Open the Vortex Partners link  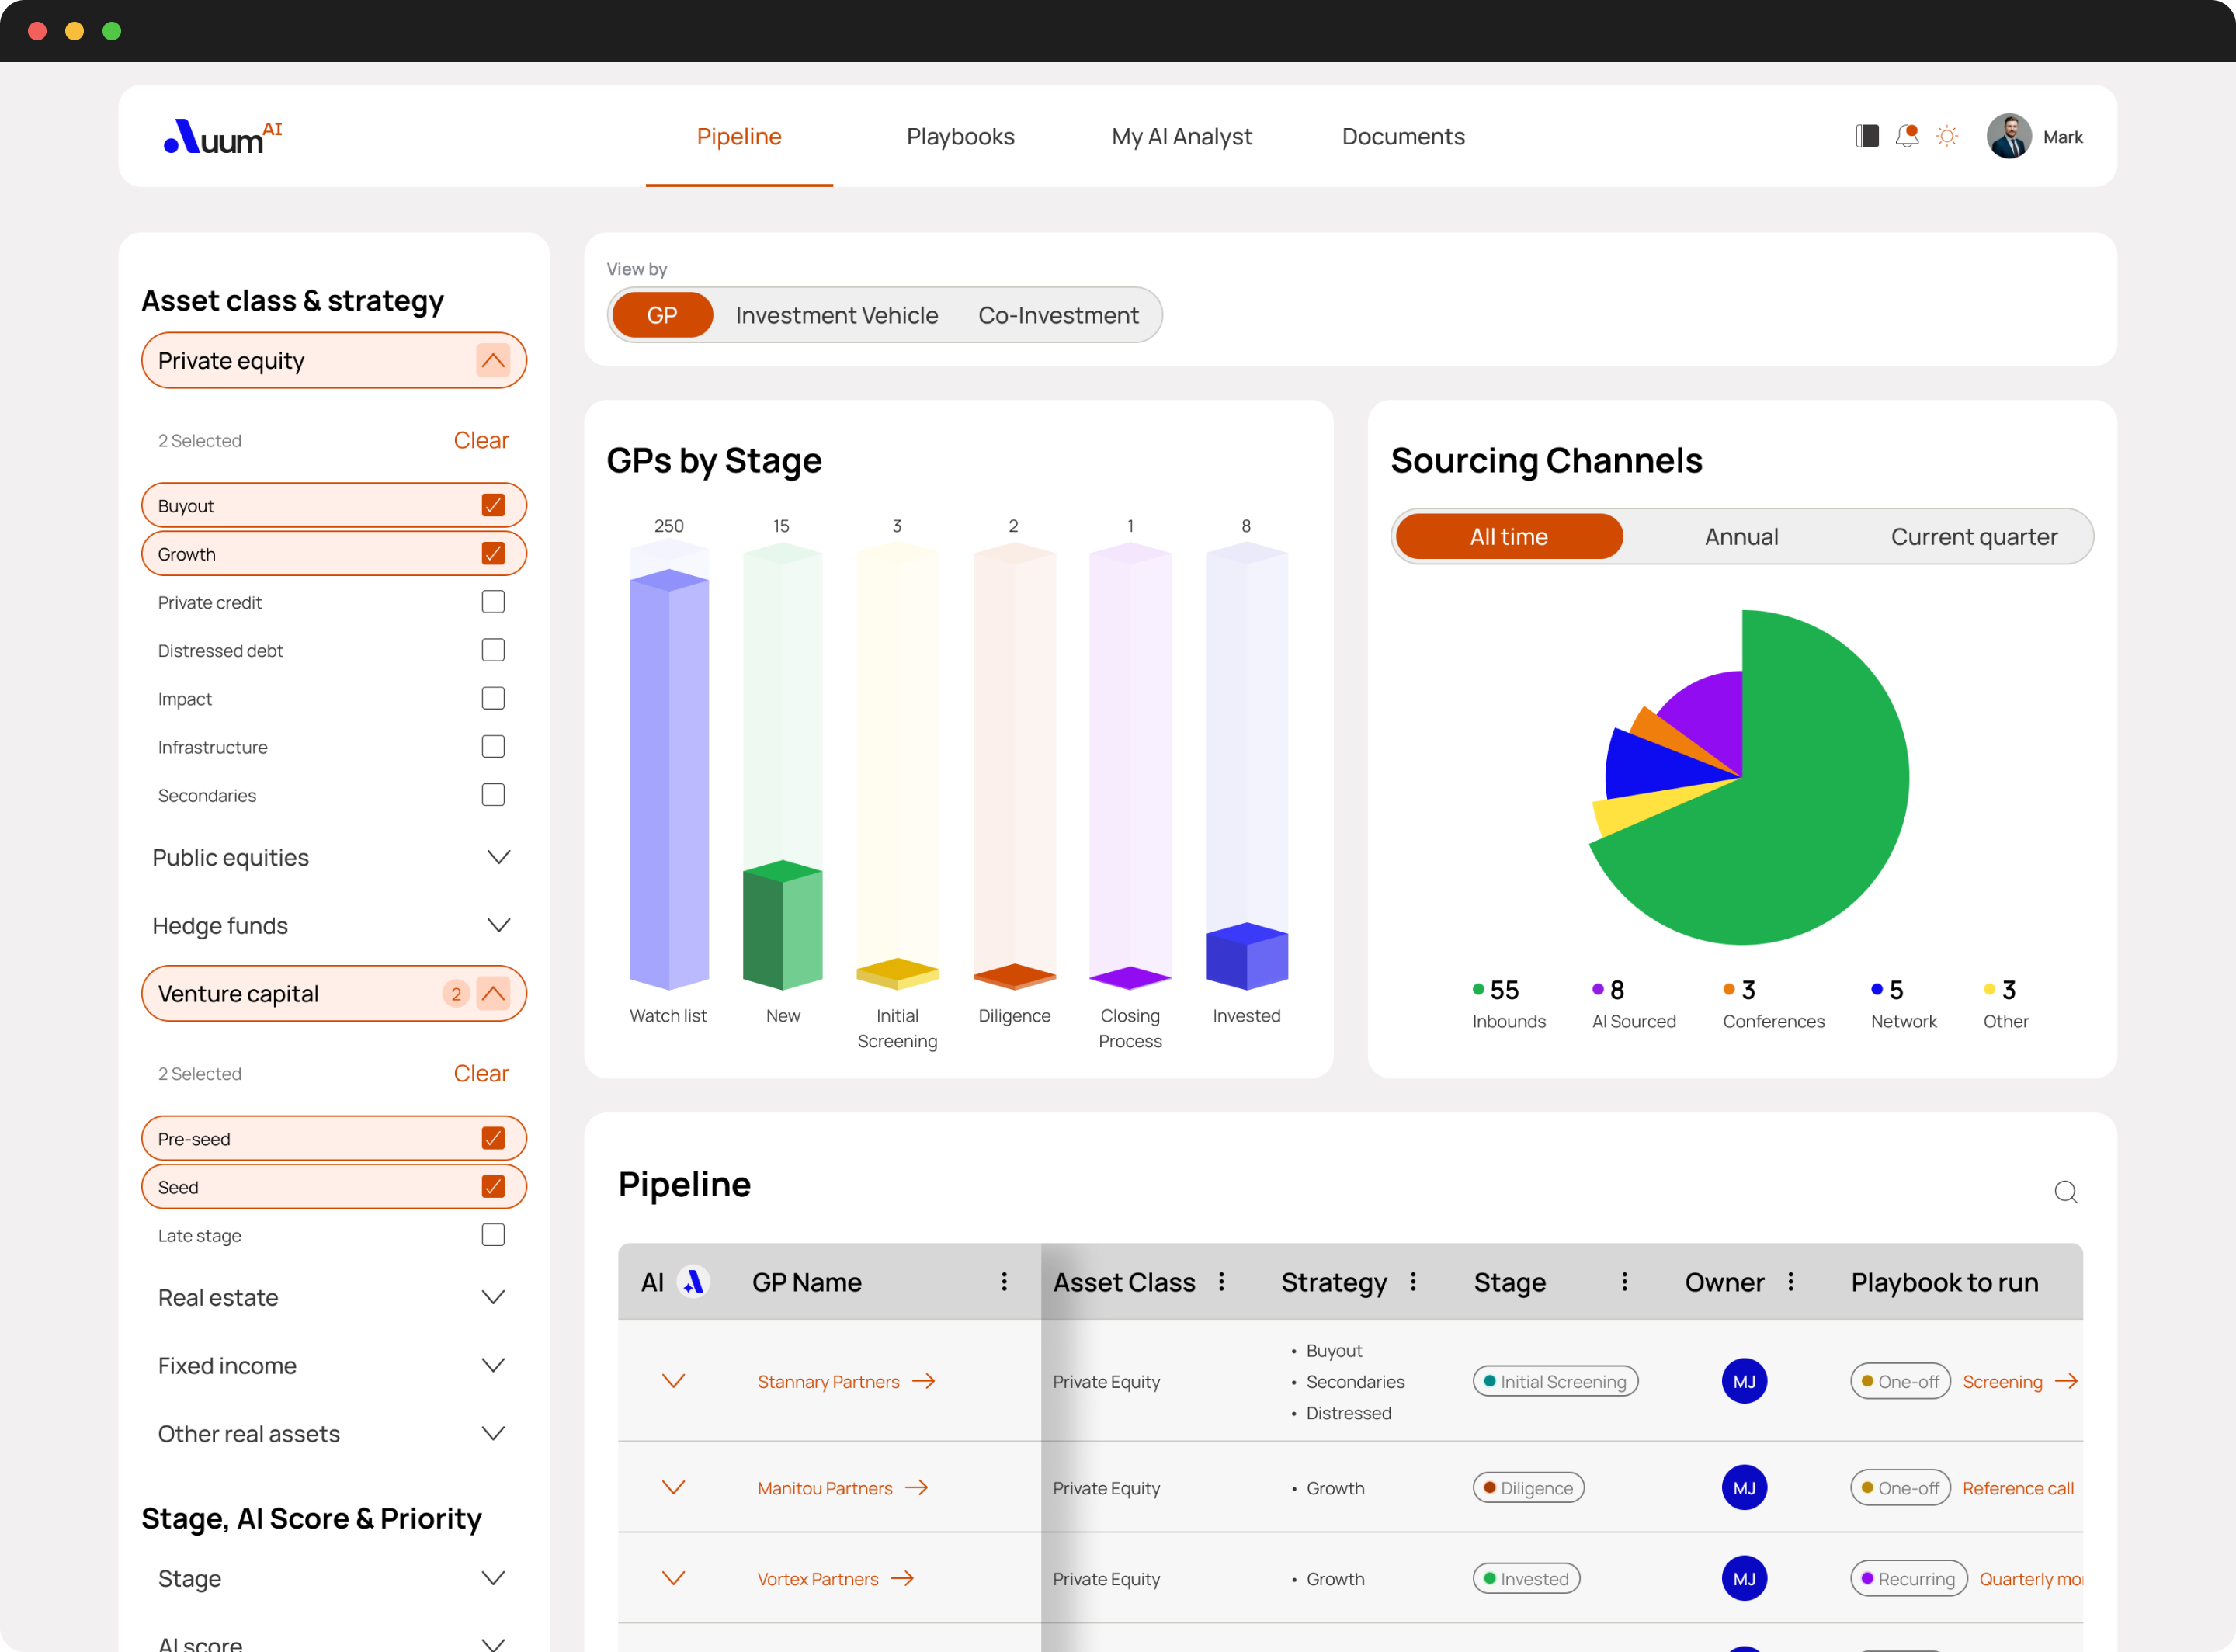[817, 1579]
